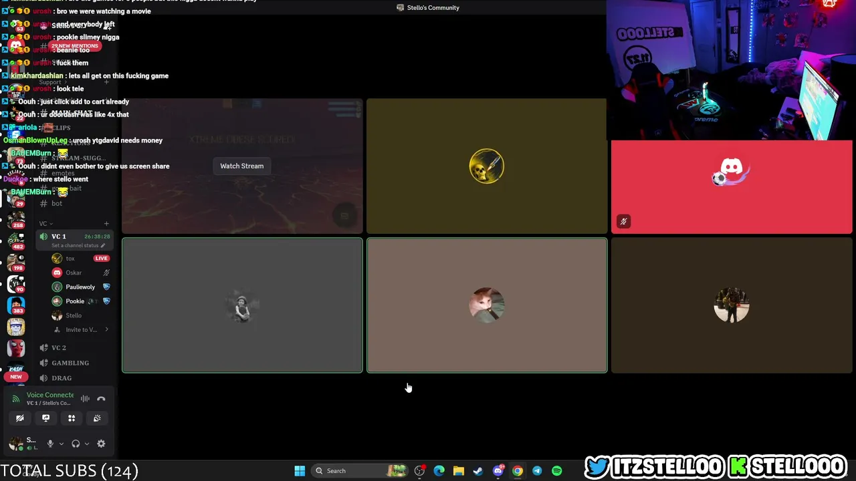The height and width of the screenshot is (481, 856).
Task: Switch to Discord taskbar icon
Action: (498, 471)
